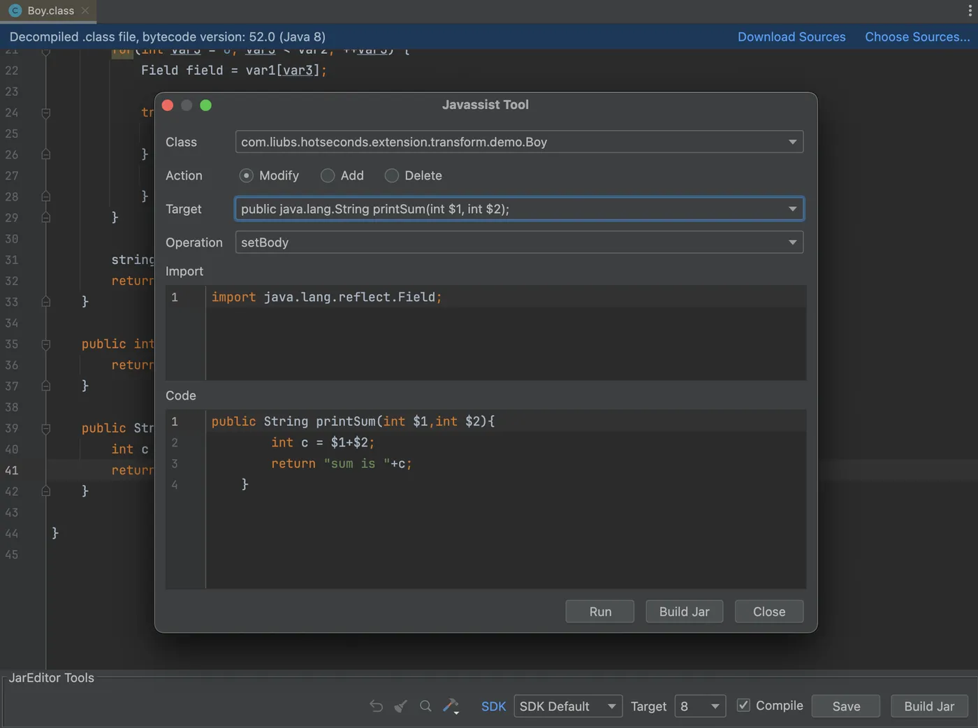The height and width of the screenshot is (728, 978).
Task: Click line 41 in the editor gutter
Action: click(x=12, y=470)
